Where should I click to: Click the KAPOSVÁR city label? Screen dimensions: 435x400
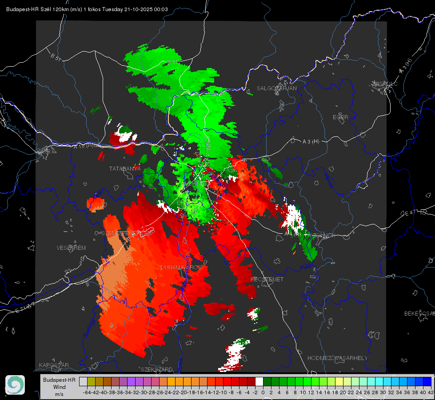coord(54,365)
